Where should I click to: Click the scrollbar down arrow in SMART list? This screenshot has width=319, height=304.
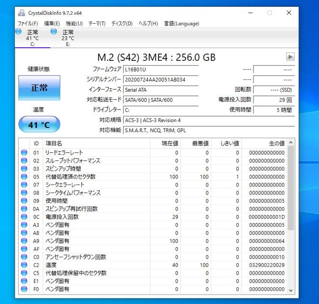click(291, 290)
